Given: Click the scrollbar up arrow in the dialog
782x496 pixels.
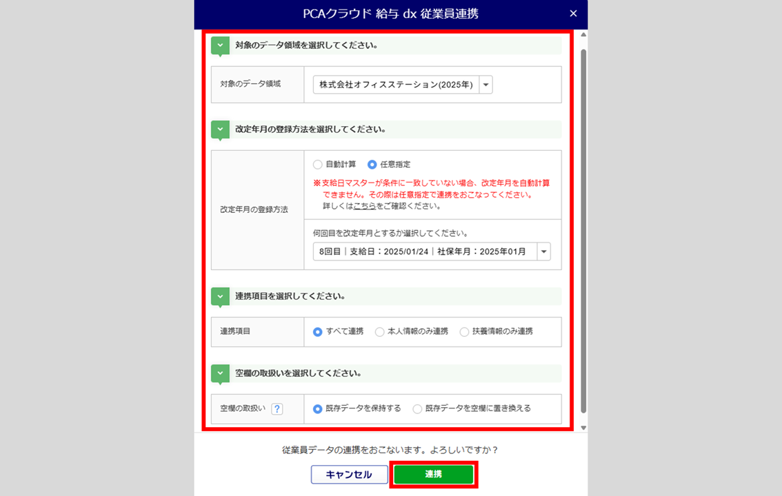Looking at the screenshot, I should pos(583,35).
